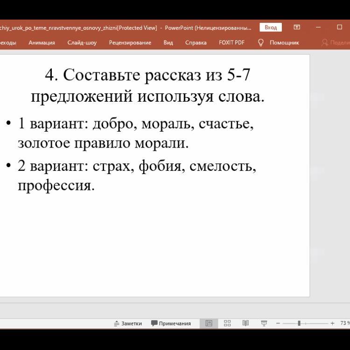
Task: Switch to the Рецензирование tab
Action: (x=130, y=42)
